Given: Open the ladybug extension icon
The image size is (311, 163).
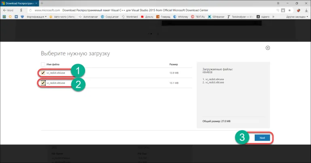Looking at the screenshot, I should tap(298, 10).
